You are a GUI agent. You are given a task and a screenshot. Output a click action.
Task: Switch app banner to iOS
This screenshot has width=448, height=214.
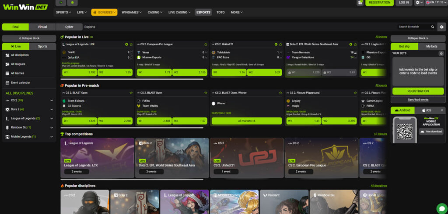pyautogui.click(x=427, y=110)
